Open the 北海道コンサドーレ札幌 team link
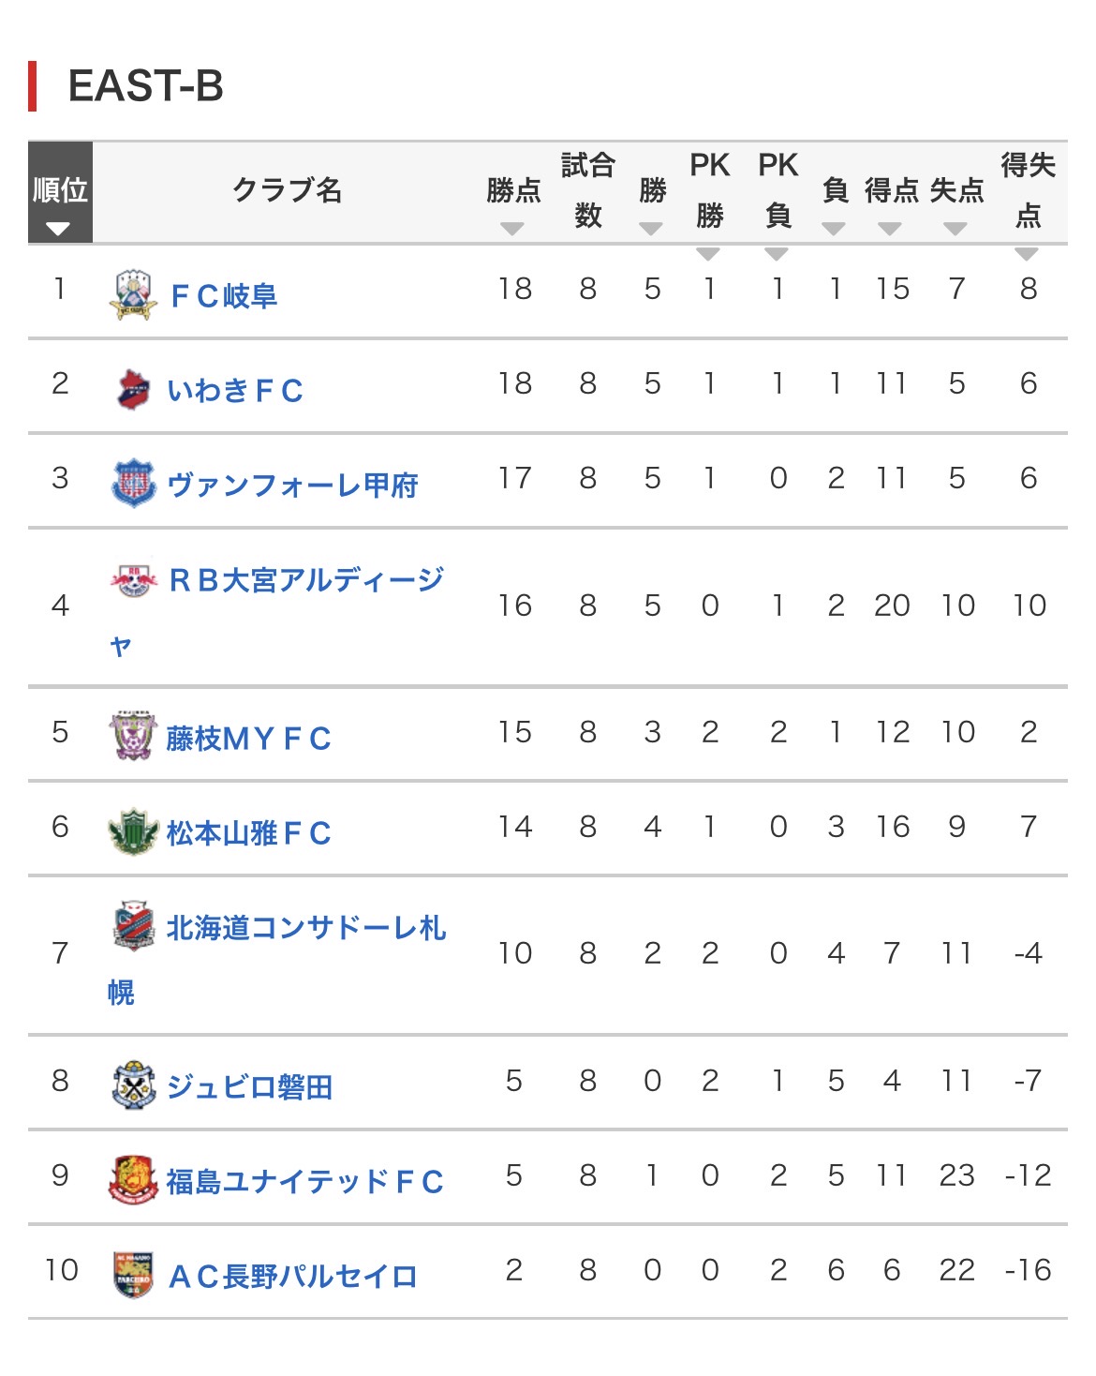Viewport: 1096px width, 1376px height. point(305,928)
